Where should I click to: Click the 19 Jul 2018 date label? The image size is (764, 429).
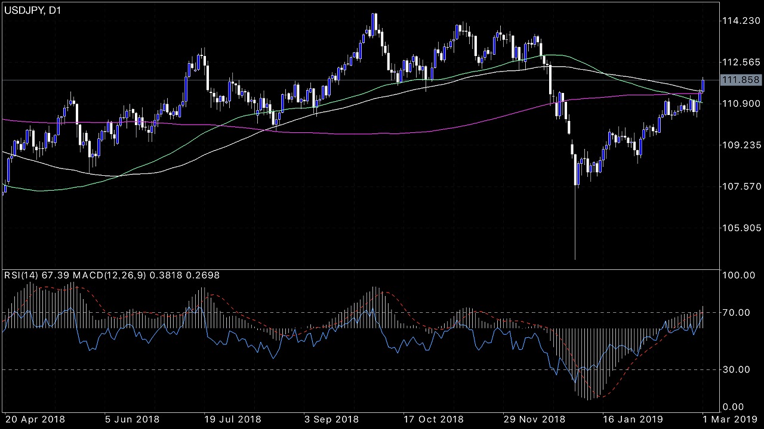pos(232,419)
